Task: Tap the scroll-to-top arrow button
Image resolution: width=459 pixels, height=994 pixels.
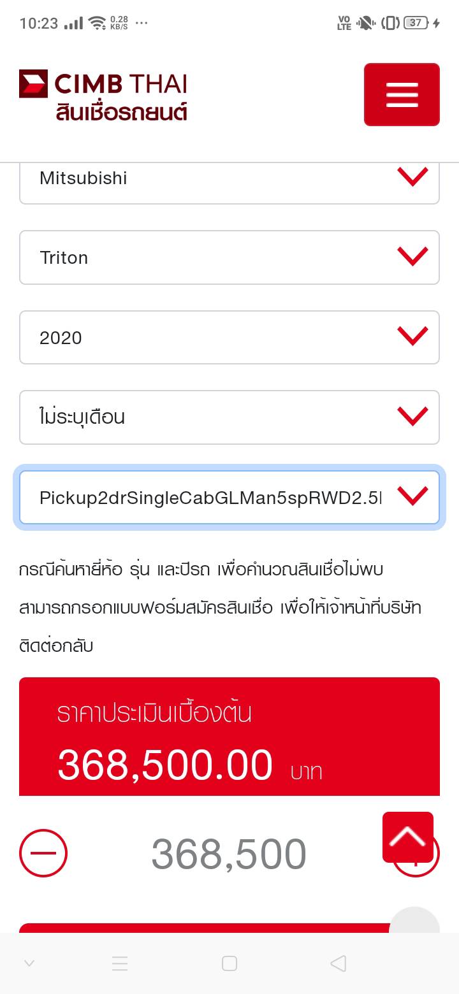Action: click(x=408, y=837)
